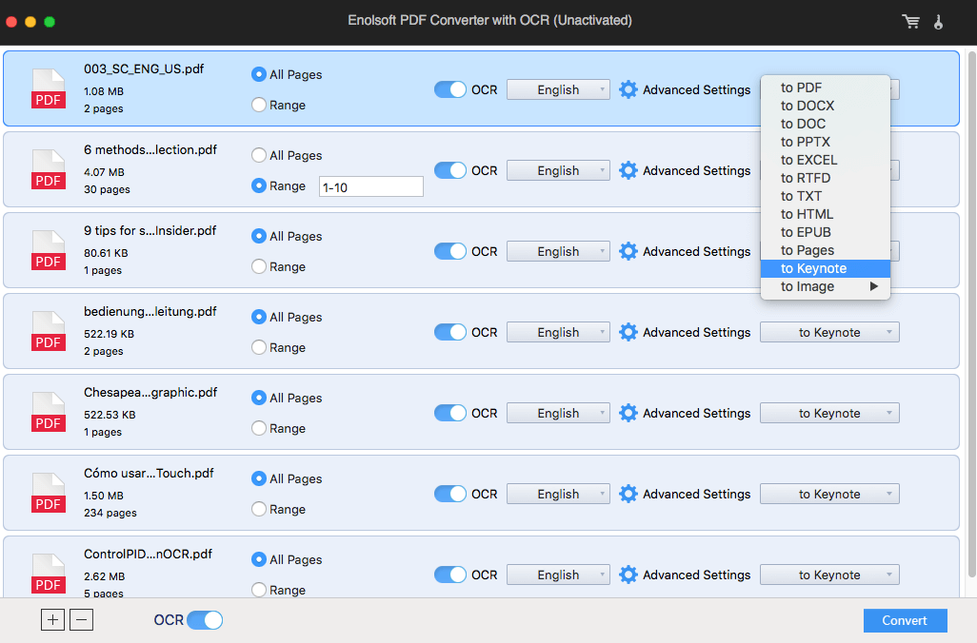The image size is (977, 643).
Task: Toggle the global OCR switch at bottom
Action: [205, 620]
